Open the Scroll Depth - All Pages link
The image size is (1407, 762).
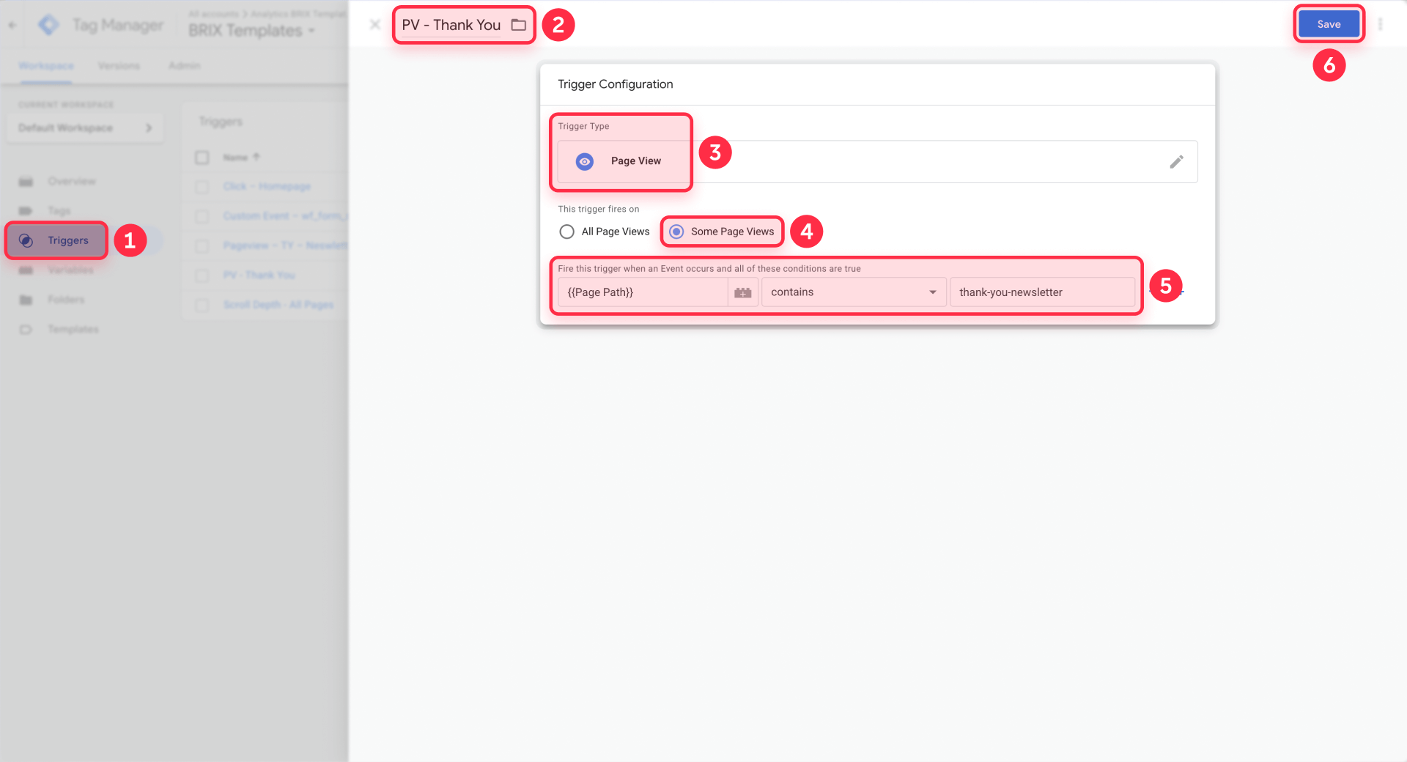pos(278,305)
